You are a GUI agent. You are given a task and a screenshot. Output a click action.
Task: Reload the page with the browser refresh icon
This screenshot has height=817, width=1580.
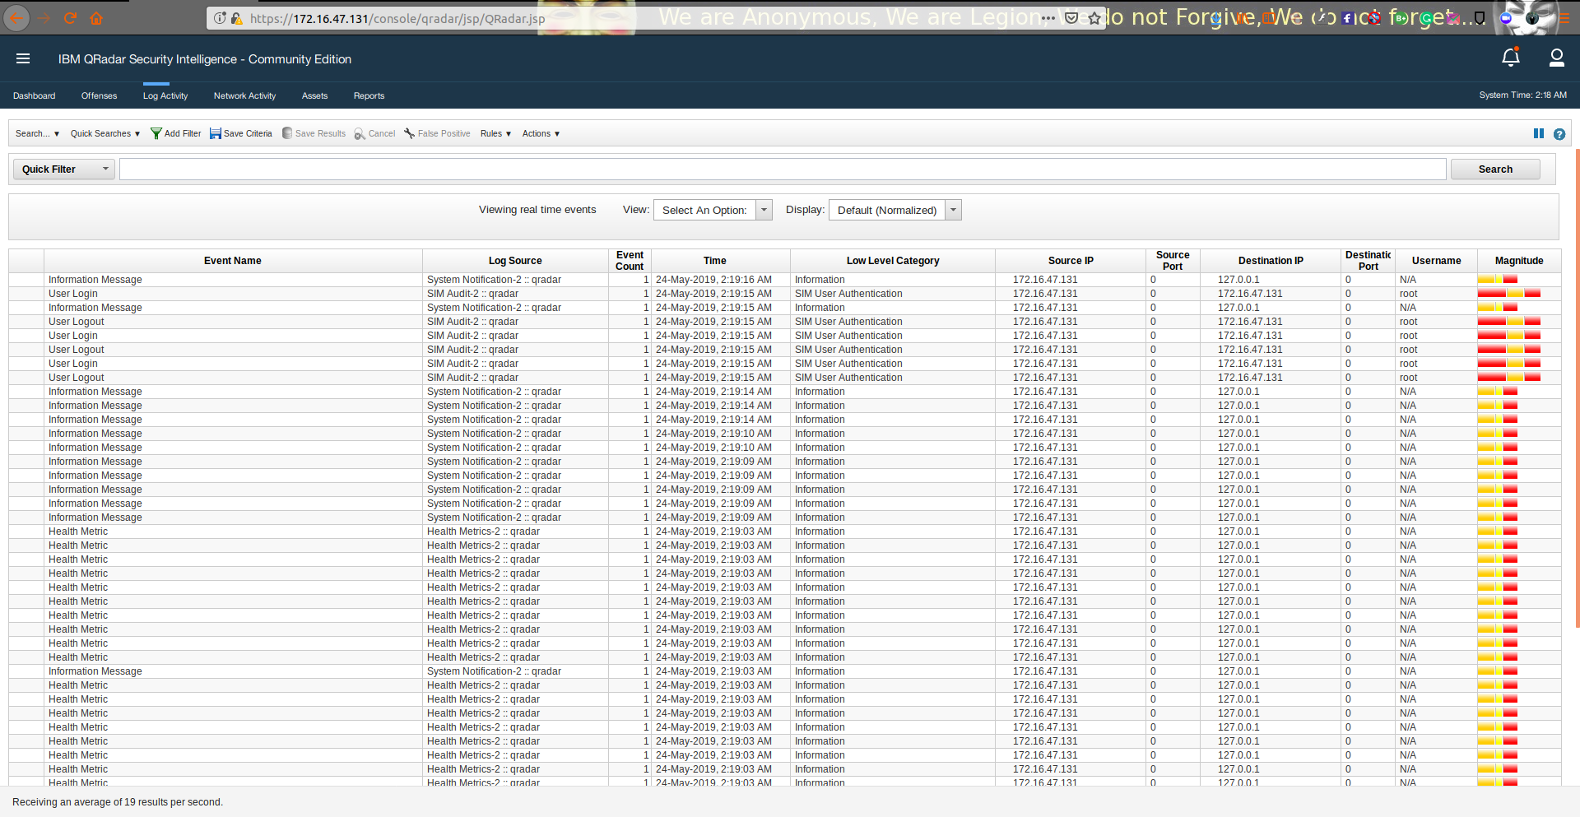pyautogui.click(x=69, y=16)
